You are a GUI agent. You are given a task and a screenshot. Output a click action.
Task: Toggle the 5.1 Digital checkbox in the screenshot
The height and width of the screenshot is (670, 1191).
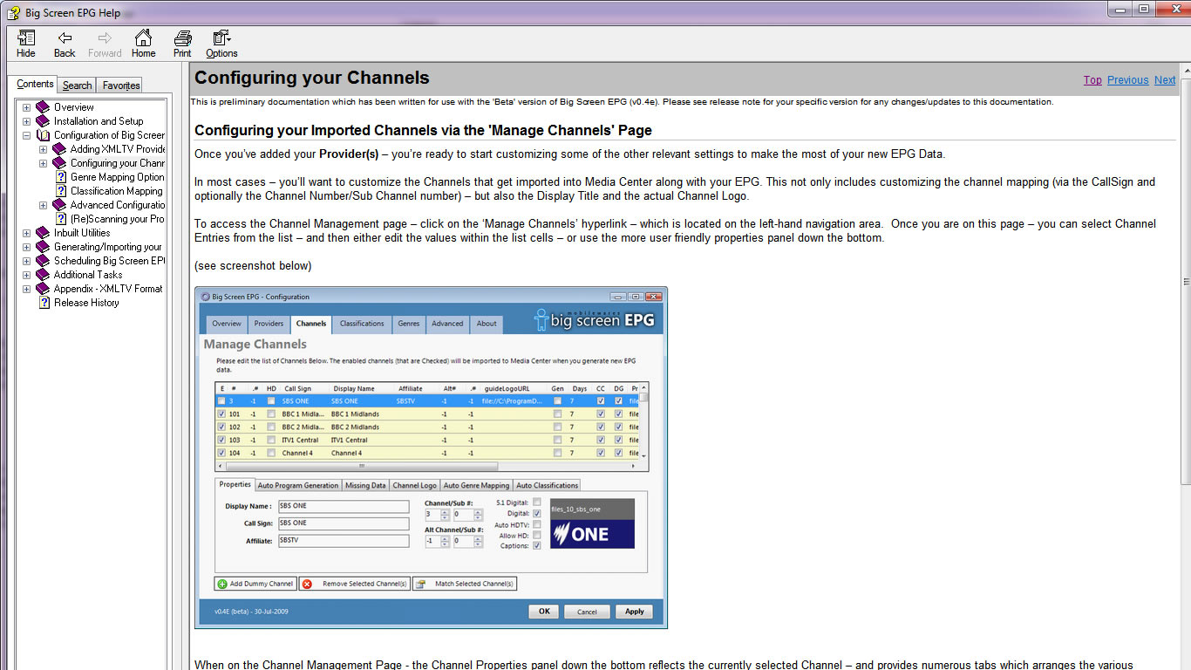pyautogui.click(x=537, y=502)
